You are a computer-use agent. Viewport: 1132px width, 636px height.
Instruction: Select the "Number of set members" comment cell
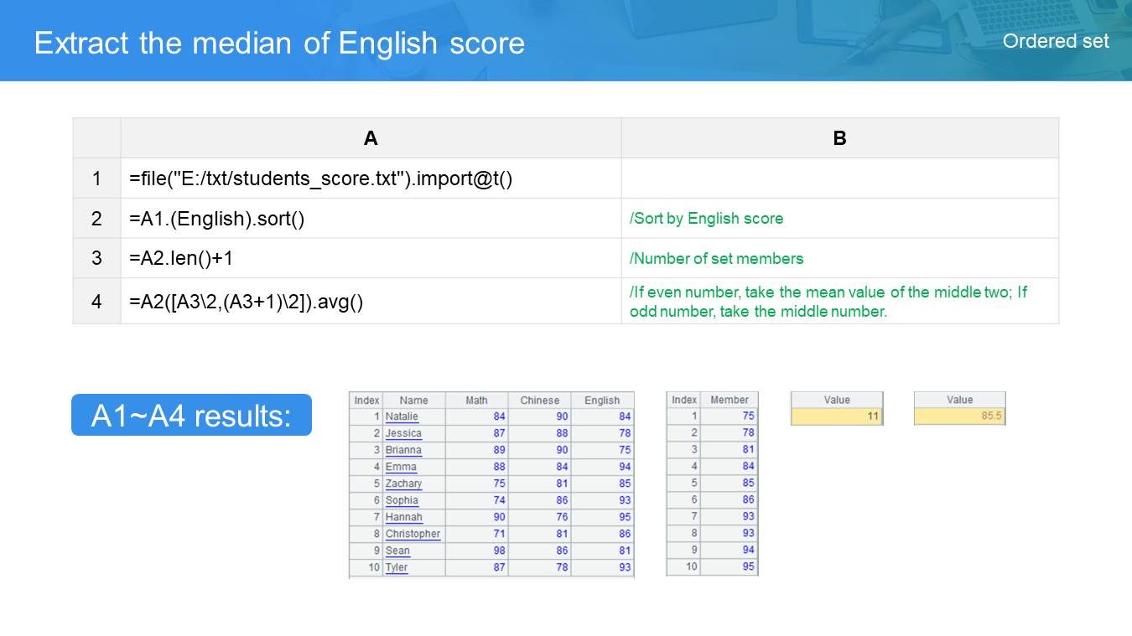pyautogui.click(x=839, y=258)
